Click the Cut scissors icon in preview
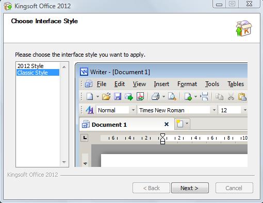The width and height of the screenshot is (263, 203). 231,97
